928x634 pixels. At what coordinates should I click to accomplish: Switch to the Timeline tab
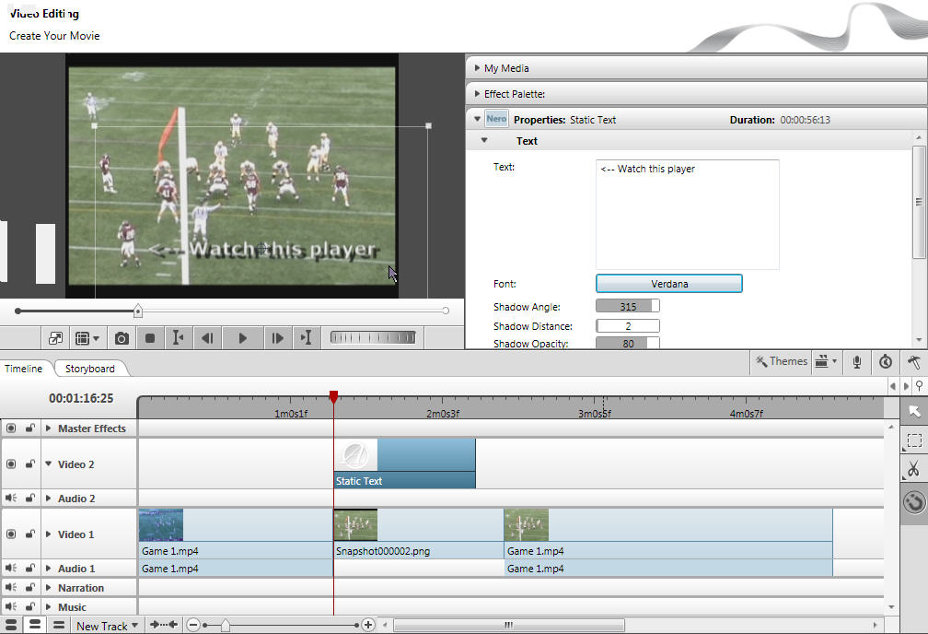pyautogui.click(x=24, y=369)
